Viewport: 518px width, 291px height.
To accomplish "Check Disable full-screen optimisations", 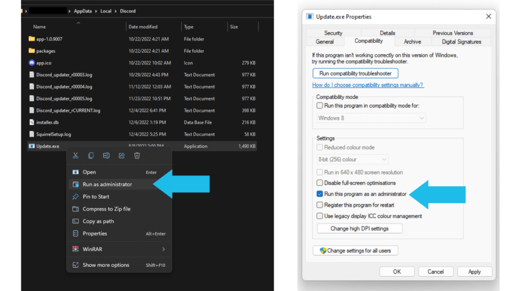I will [320, 183].
